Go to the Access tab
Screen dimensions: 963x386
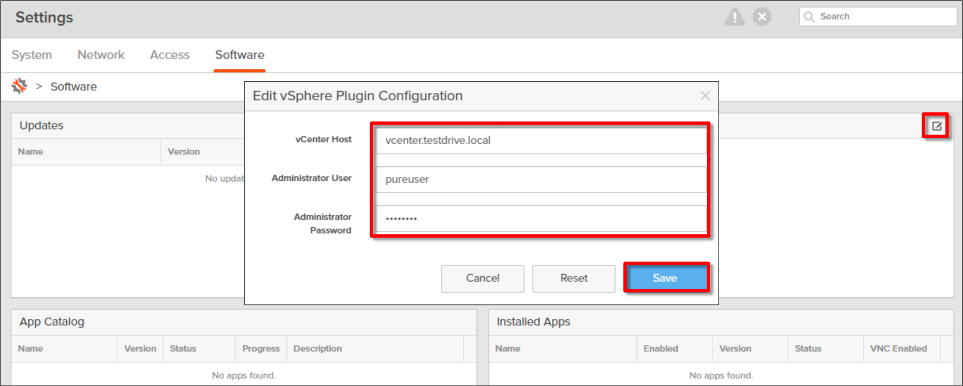point(170,55)
